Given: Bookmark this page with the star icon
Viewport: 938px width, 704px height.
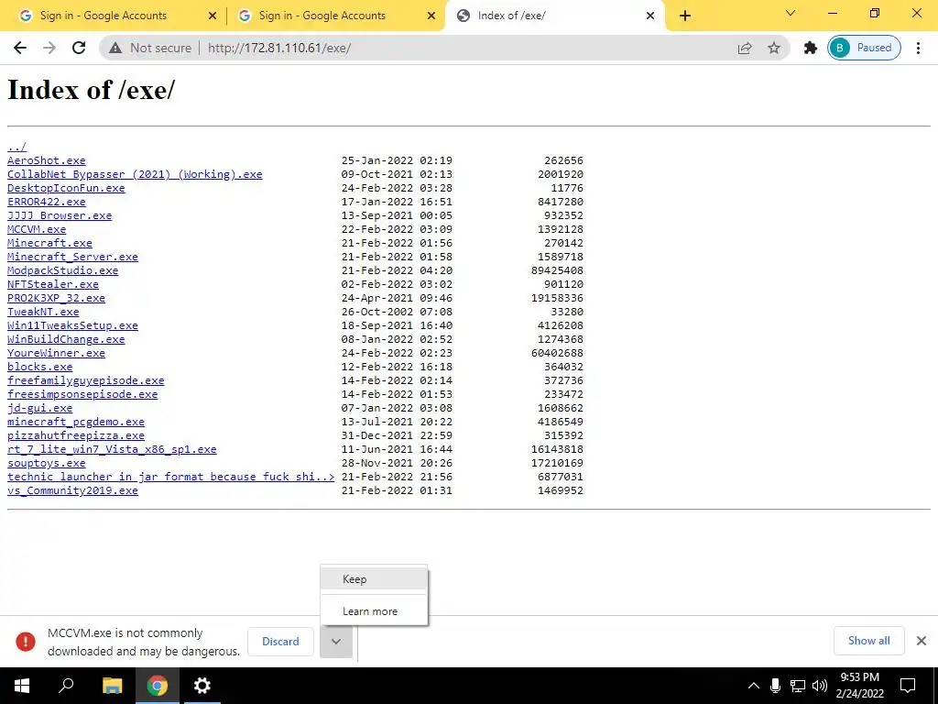Looking at the screenshot, I should coord(774,48).
